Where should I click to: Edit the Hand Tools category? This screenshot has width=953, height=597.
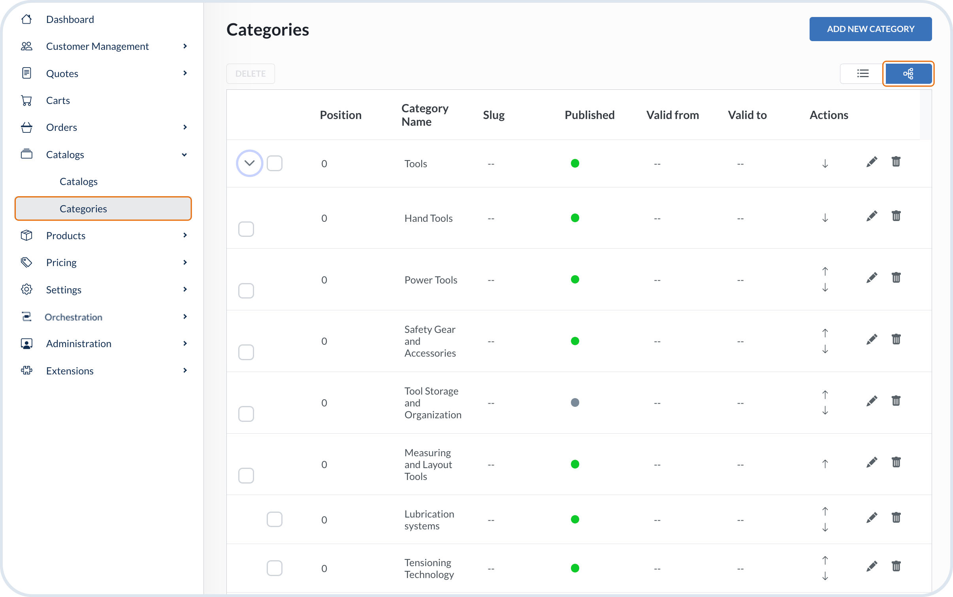tap(872, 216)
